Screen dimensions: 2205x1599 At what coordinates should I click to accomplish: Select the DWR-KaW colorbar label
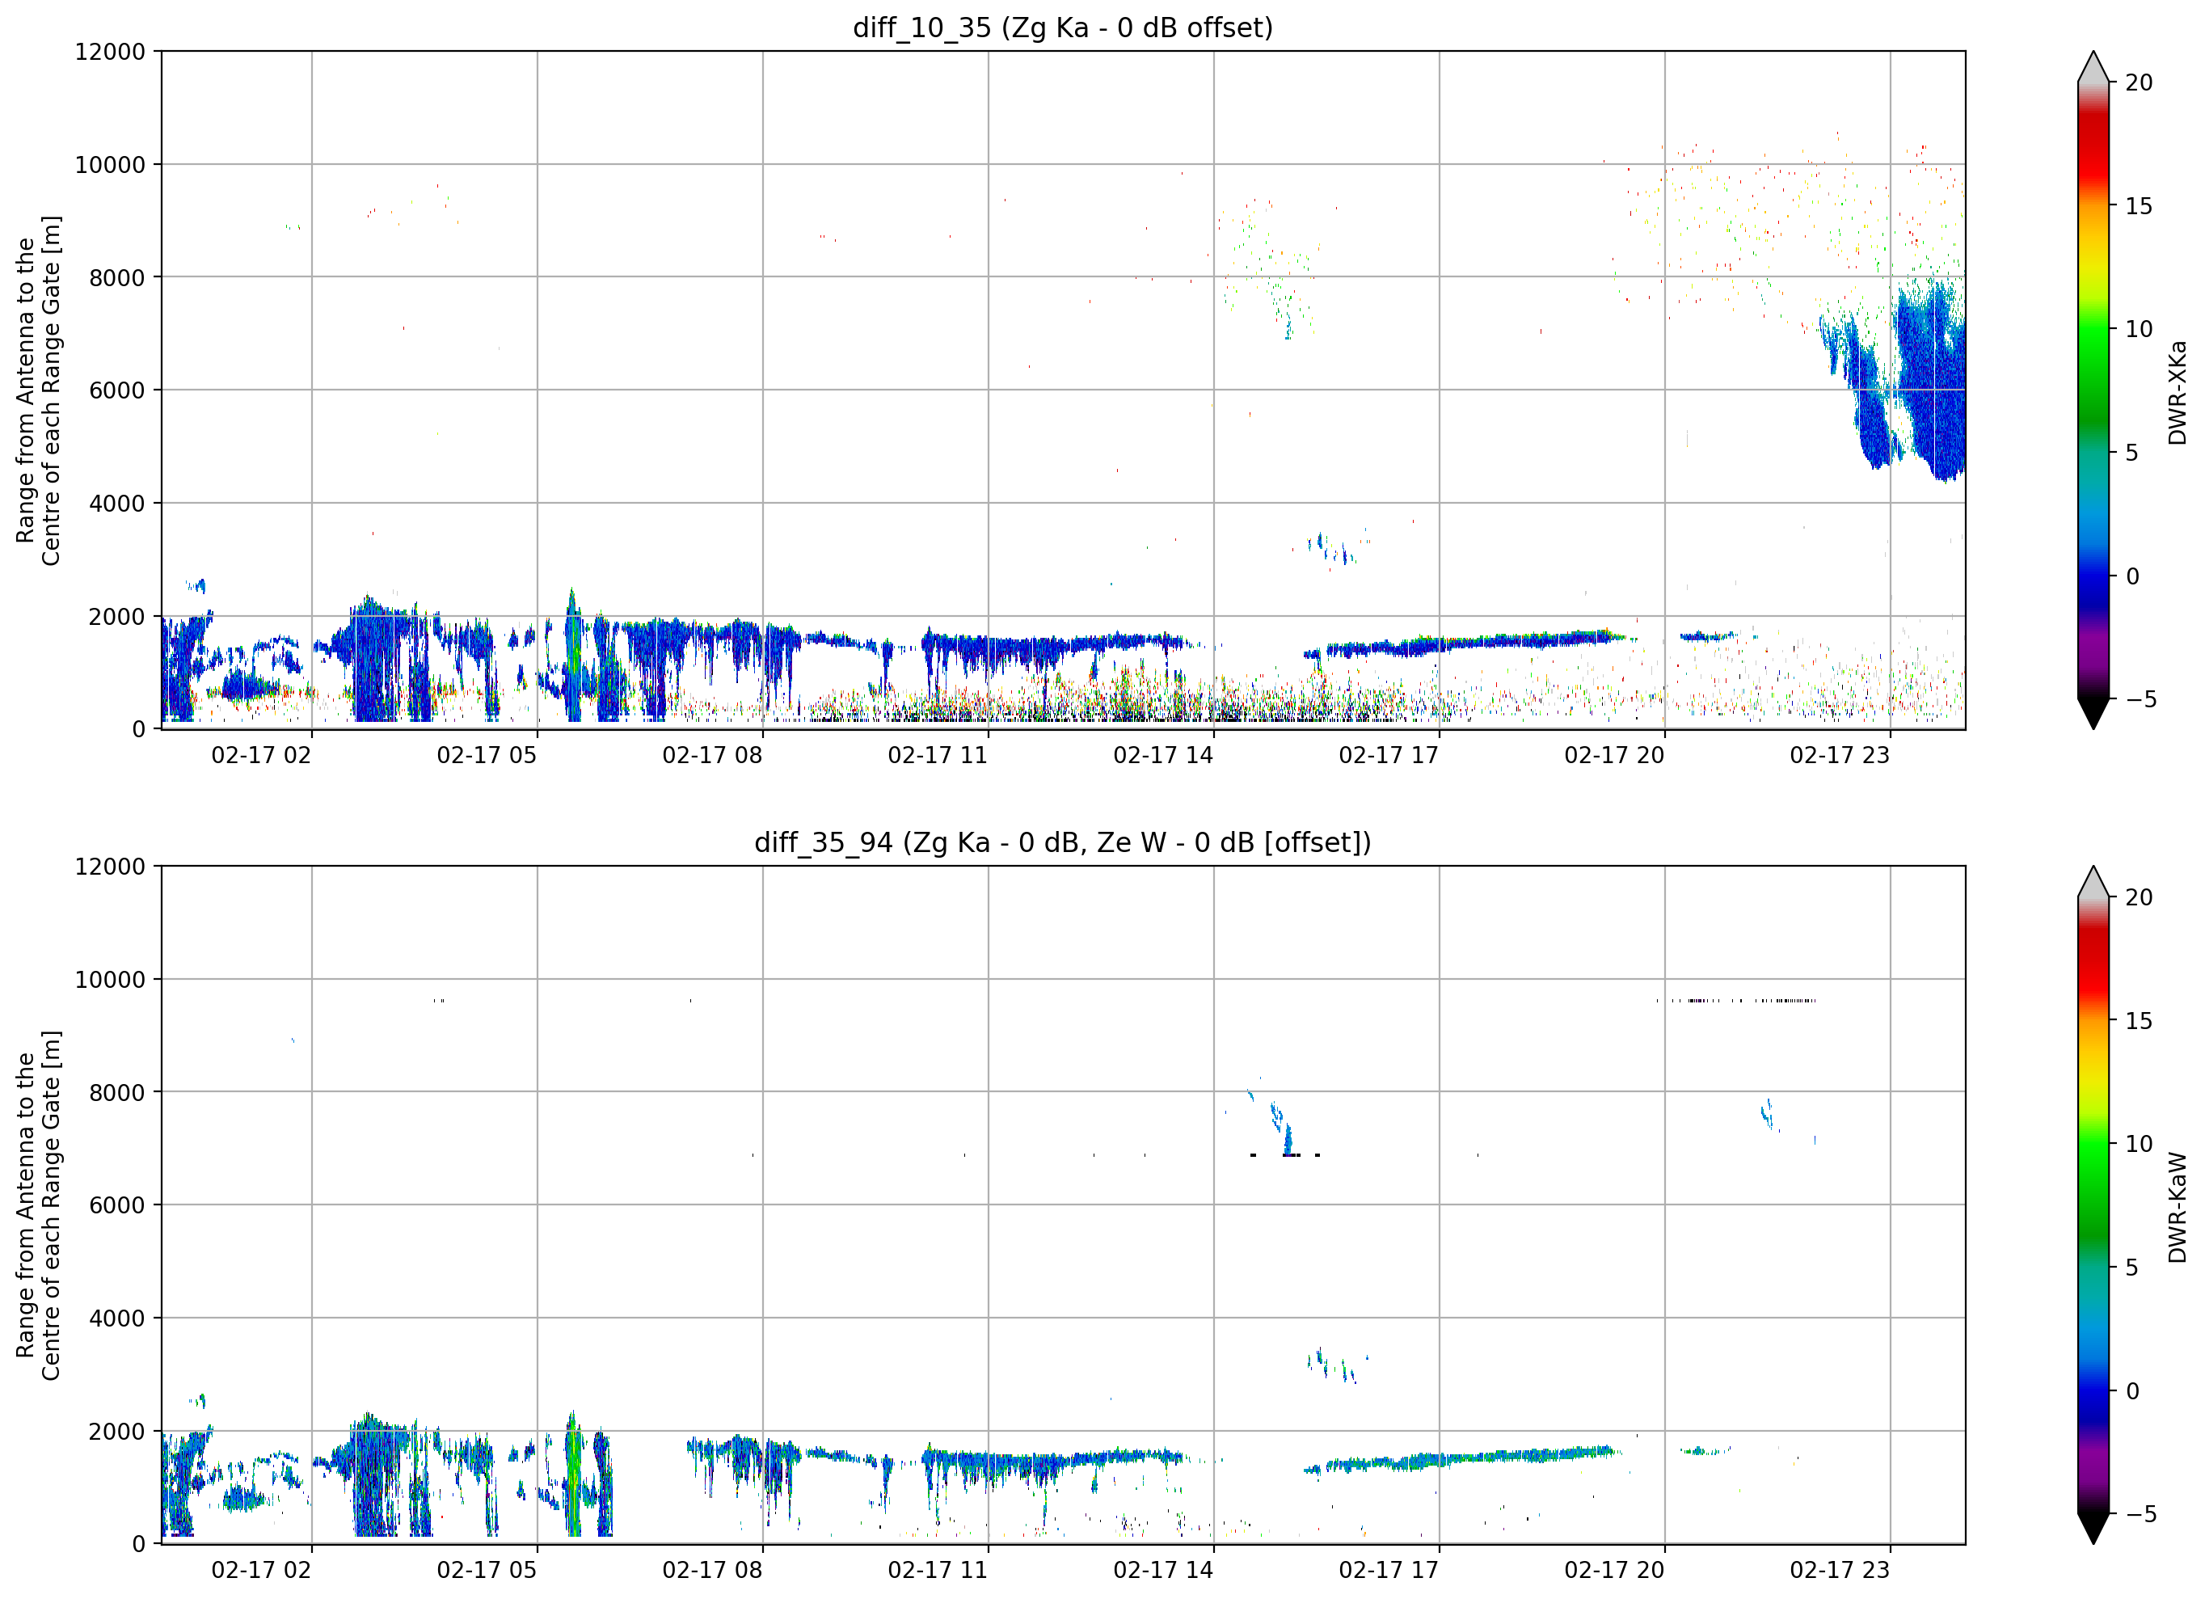pyautogui.click(x=2178, y=1207)
